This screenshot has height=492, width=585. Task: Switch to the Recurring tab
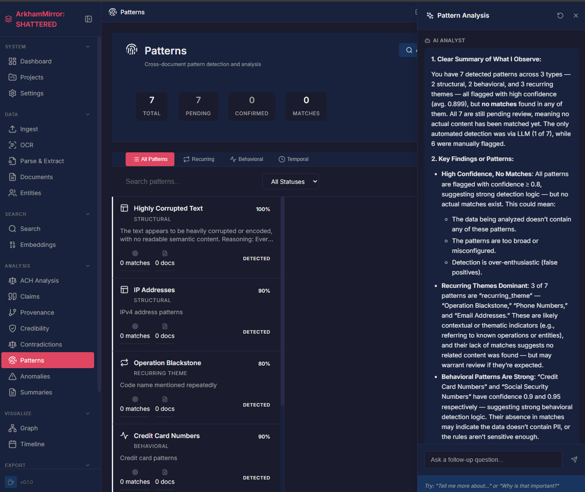point(199,159)
